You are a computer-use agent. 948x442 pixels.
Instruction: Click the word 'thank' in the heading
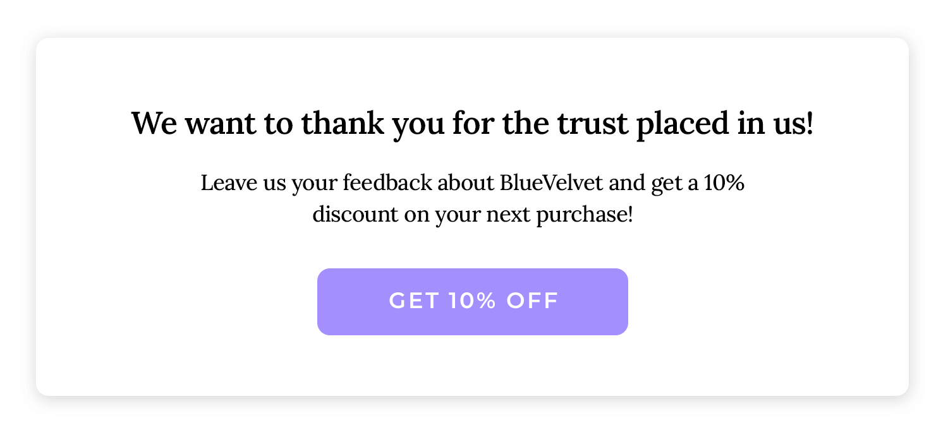342,124
